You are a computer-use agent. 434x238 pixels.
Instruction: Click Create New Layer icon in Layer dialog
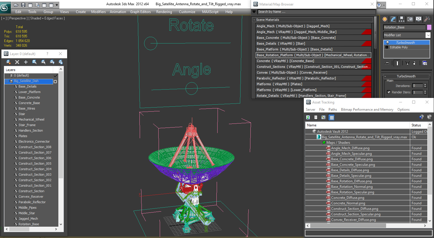pos(8,62)
